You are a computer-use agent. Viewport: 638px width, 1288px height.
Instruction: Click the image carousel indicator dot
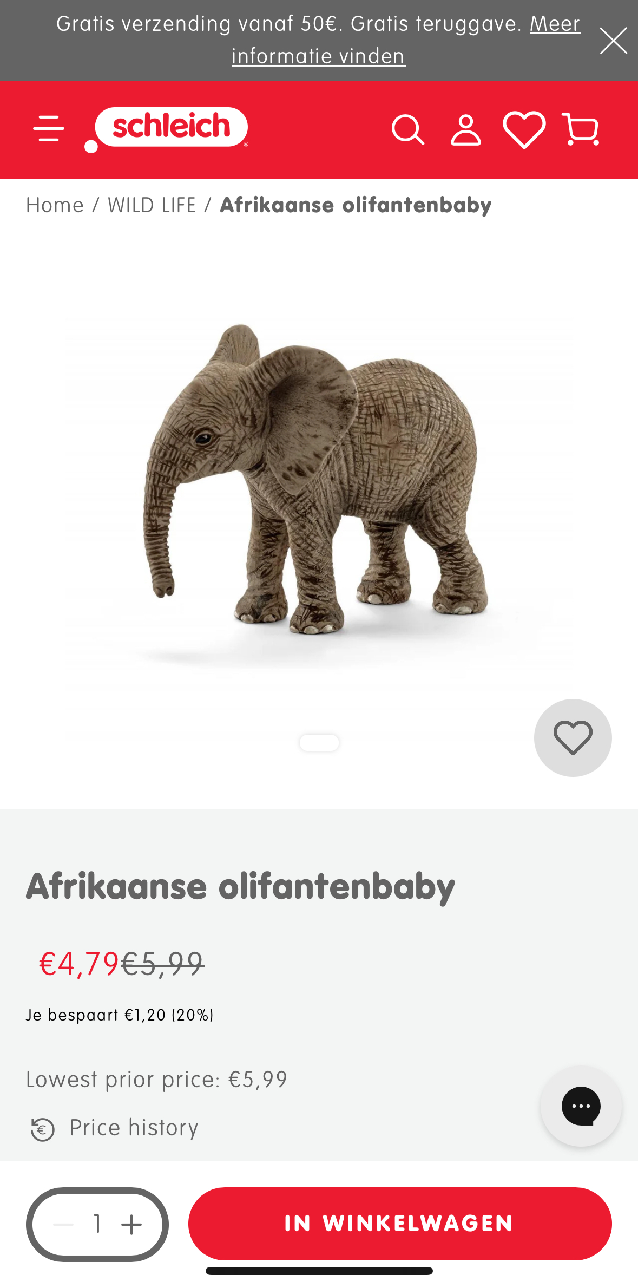click(x=319, y=742)
